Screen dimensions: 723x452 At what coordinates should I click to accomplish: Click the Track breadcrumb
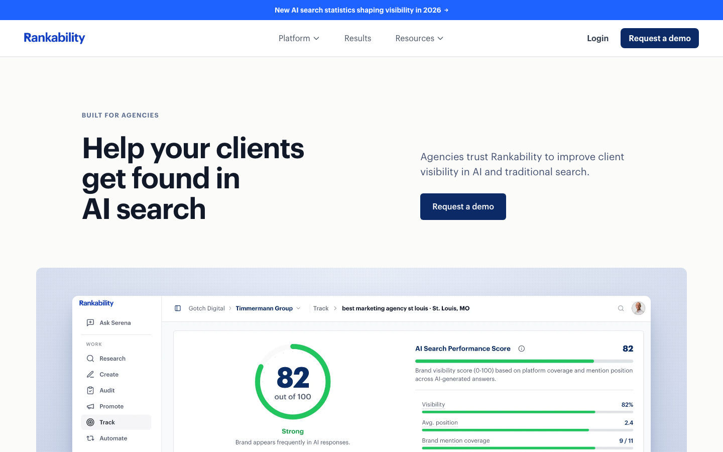tap(321, 308)
